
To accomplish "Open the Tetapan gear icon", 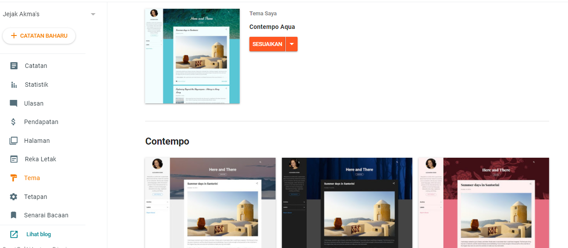I will [14, 197].
